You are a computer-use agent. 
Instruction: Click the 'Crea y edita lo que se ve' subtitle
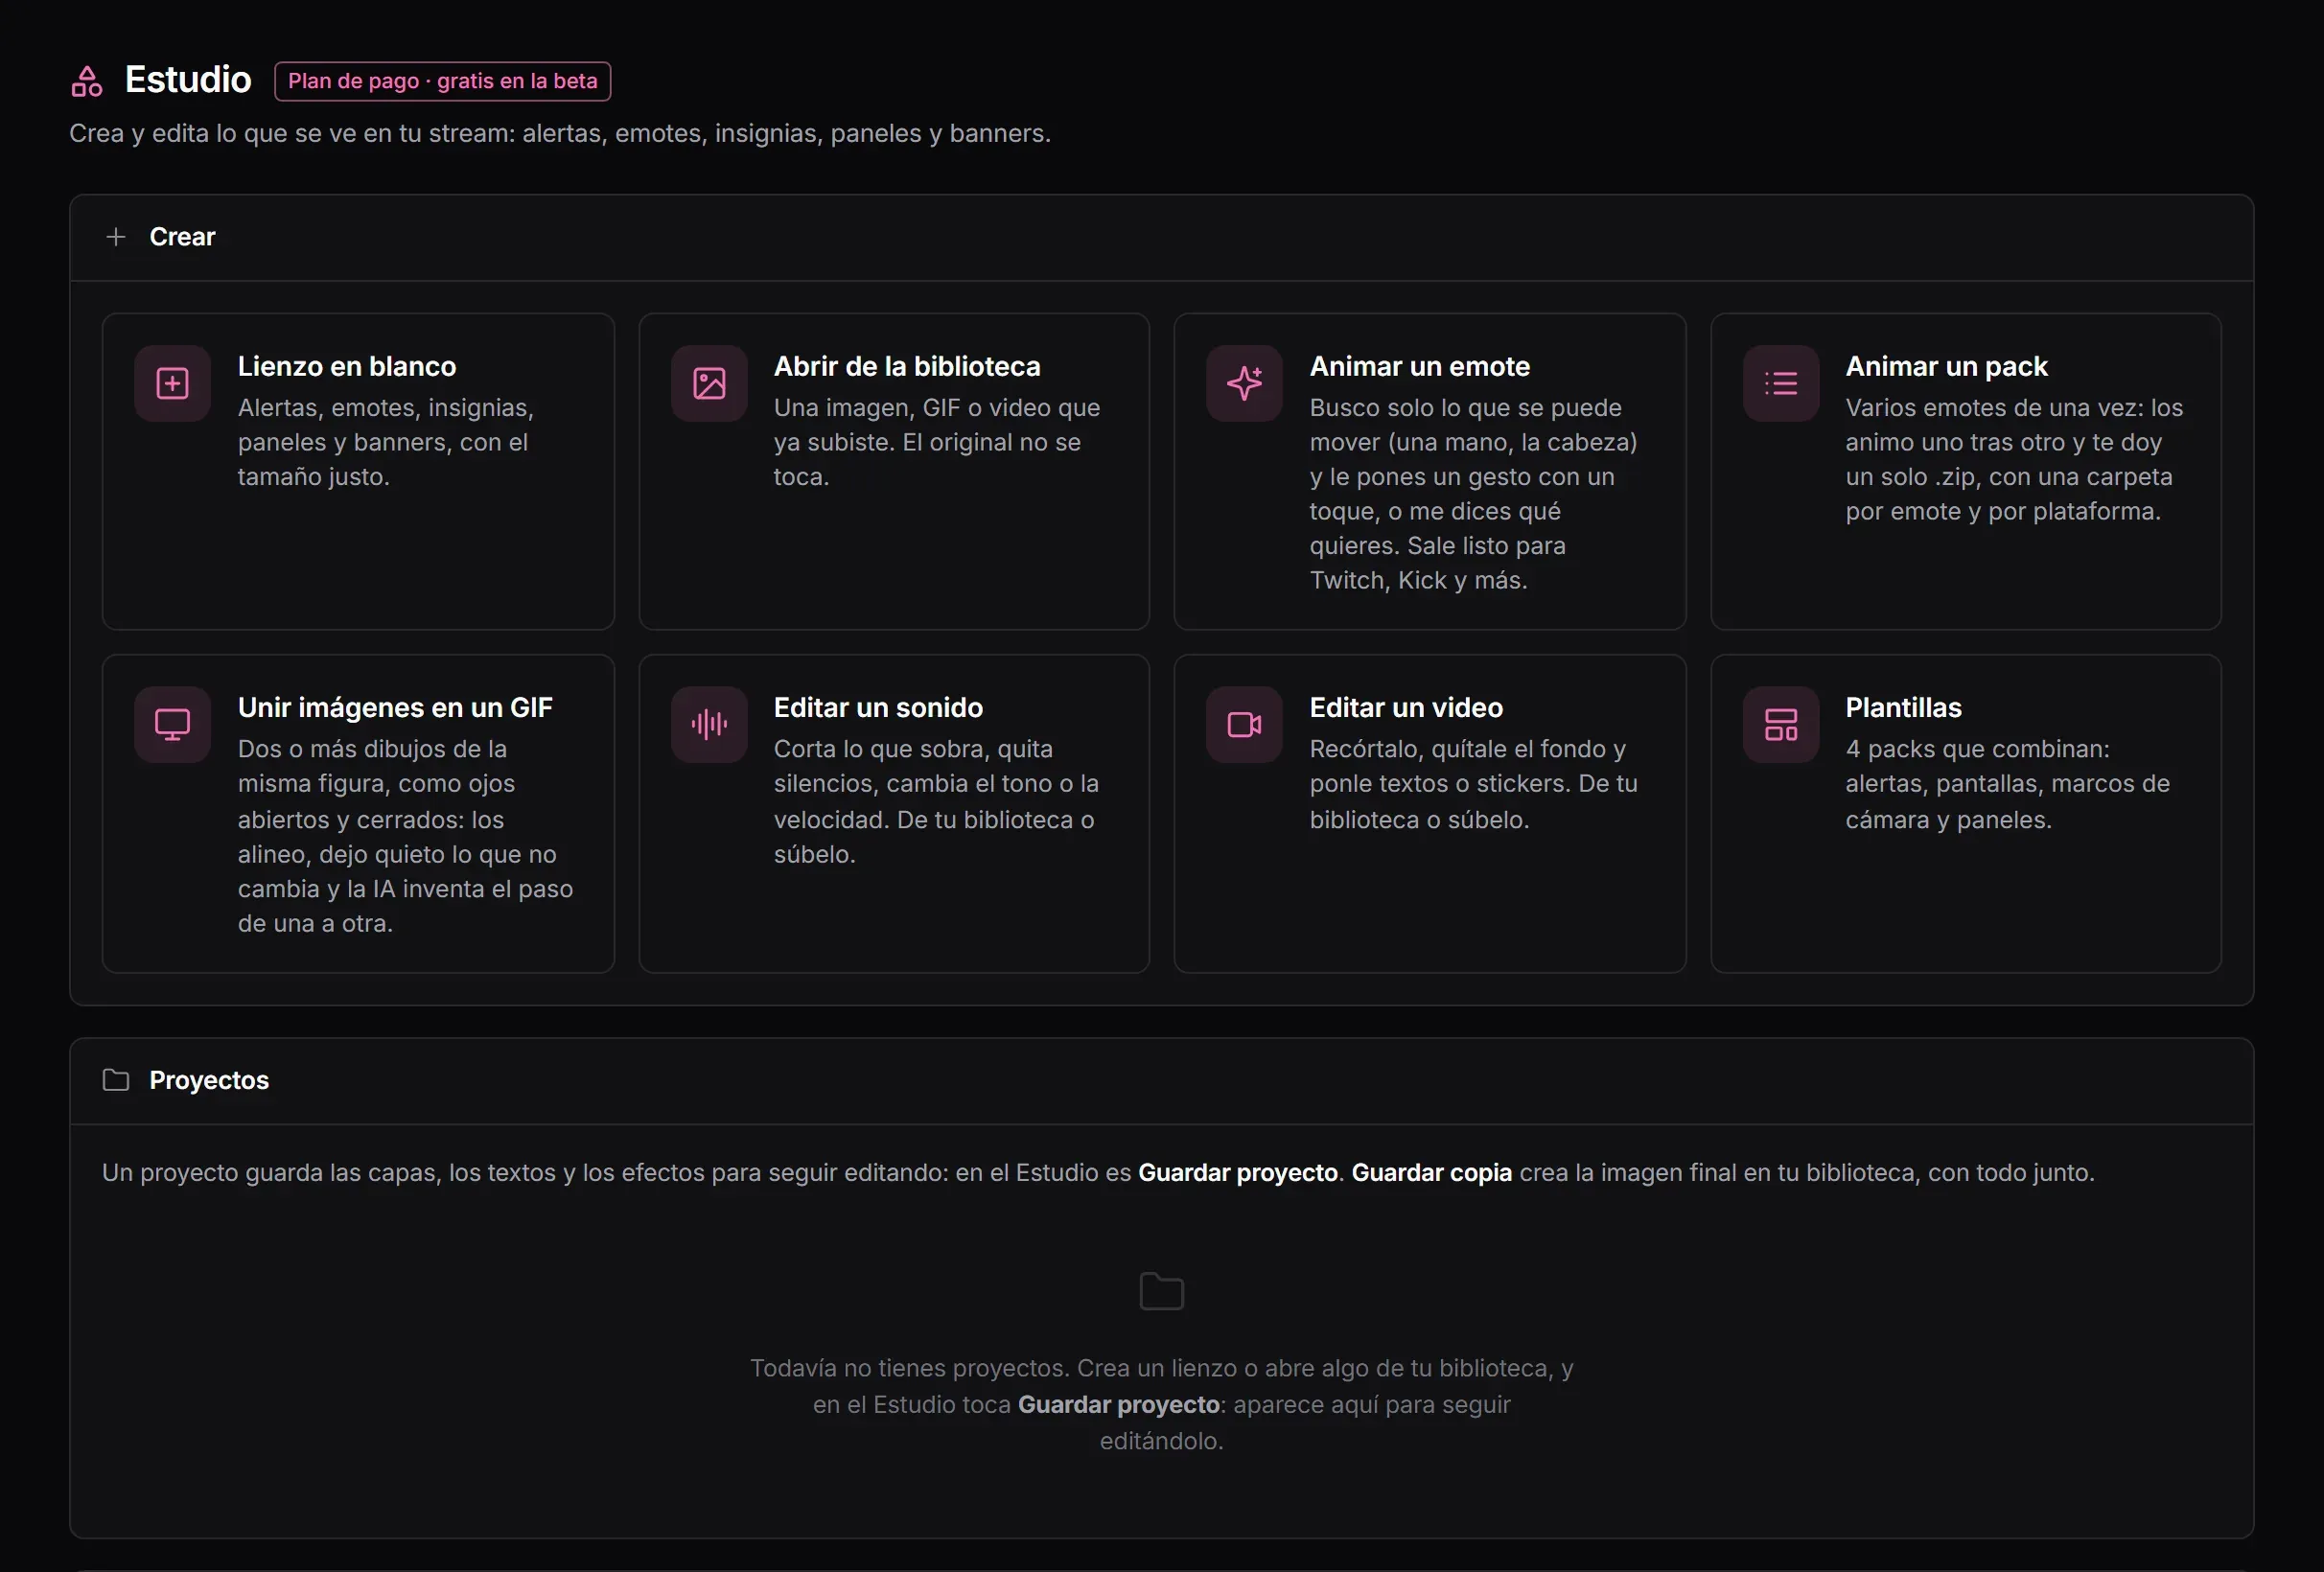pos(560,133)
